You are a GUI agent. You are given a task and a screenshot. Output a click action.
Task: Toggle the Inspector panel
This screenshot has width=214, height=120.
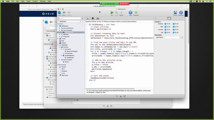[181, 13]
